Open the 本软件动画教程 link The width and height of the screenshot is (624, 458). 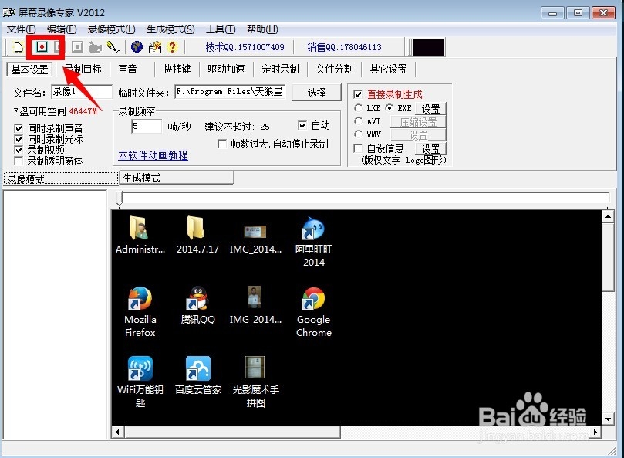point(153,155)
